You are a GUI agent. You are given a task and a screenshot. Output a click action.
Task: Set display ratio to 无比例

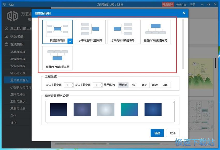pyautogui.click(x=123, y=85)
